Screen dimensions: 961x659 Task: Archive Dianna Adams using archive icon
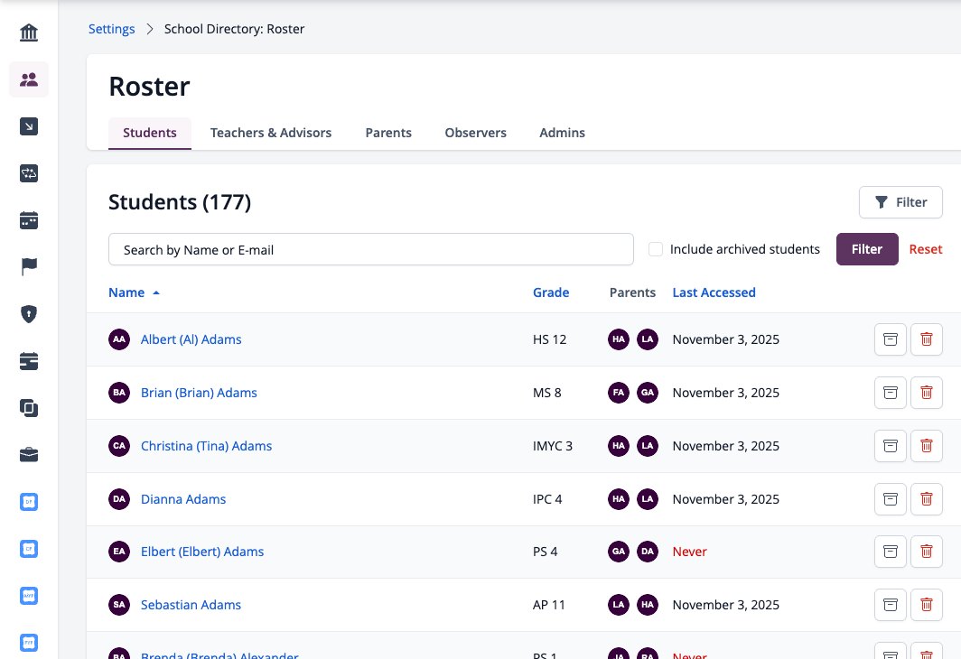click(890, 499)
